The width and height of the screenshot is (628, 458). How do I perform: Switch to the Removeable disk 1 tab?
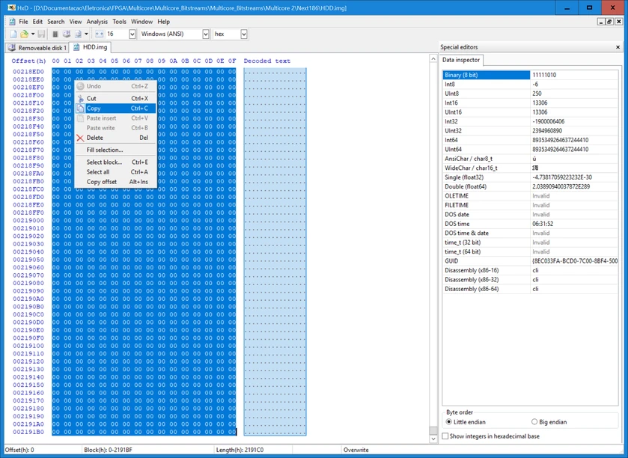[37, 48]
